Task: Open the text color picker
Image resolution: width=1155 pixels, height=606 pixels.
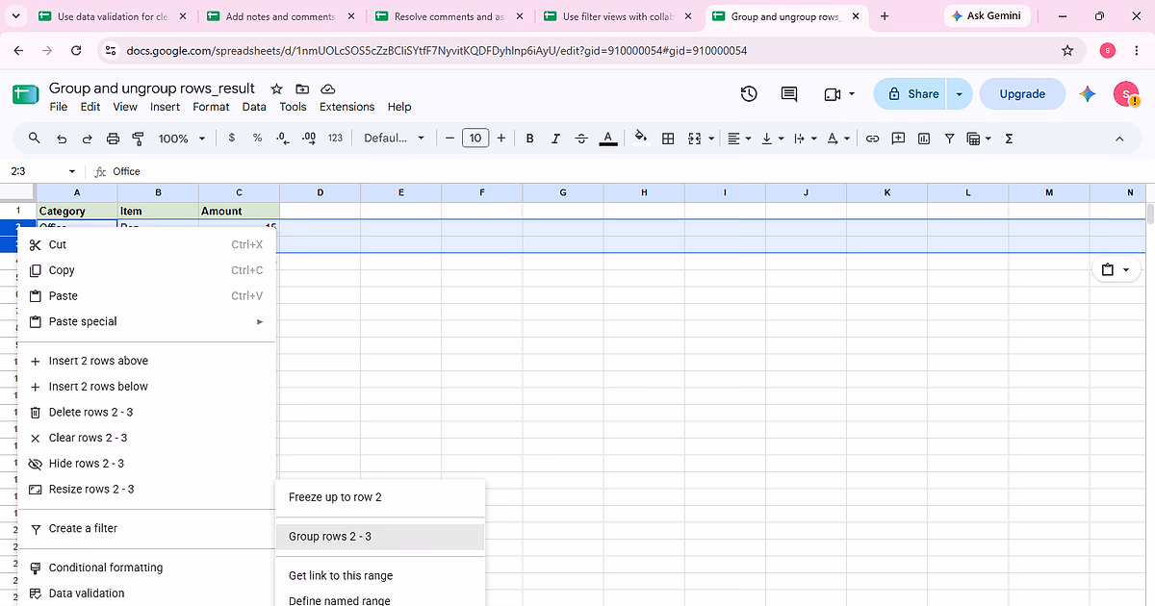Action: tap(607, 139)
